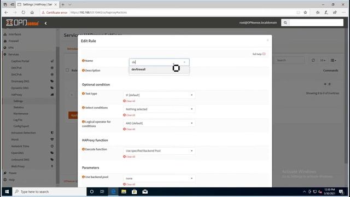Image resolution: width=350 pixels, height=197 pixels.
Task: Close the Edit Rule dialog
Action: coord(267,40)
